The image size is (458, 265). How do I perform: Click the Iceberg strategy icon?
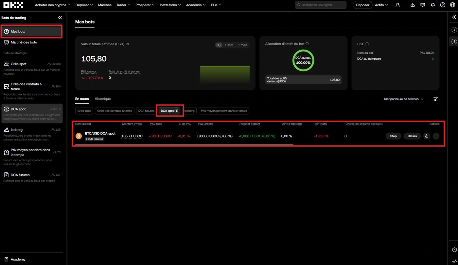[6, 130]
